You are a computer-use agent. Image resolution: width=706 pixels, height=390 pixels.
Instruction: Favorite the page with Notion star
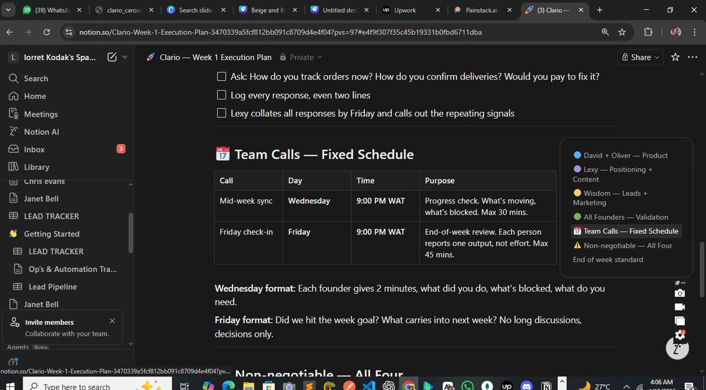pos(675,57)
